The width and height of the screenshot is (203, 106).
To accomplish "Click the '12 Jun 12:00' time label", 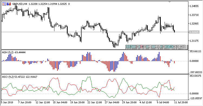I will [43, 103].
